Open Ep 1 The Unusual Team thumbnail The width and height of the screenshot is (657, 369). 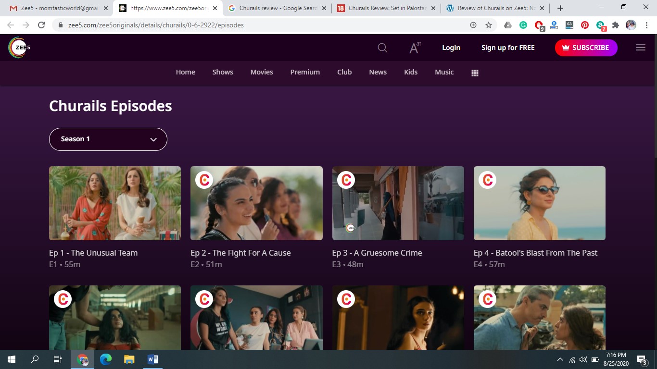click(x=115, y=203)
